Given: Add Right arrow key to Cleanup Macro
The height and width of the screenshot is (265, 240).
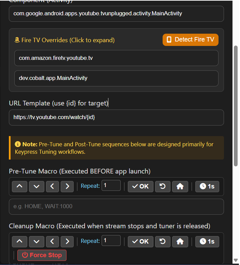Looking at the screenshot, I should pyautogui.click(x=67, y=242).
